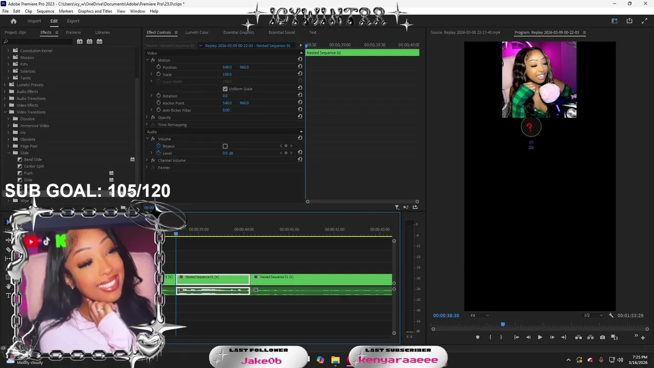Click the Mark Out brace icon

501,337
